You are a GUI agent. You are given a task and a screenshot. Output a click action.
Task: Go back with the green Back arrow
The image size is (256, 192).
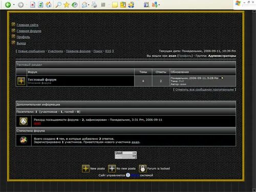(x=8, y=5)
